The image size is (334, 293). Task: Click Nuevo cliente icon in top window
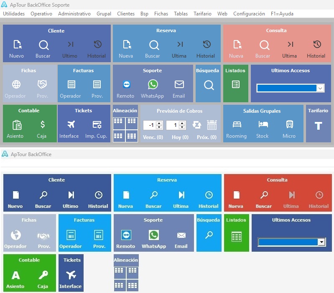tap(17, 45)
